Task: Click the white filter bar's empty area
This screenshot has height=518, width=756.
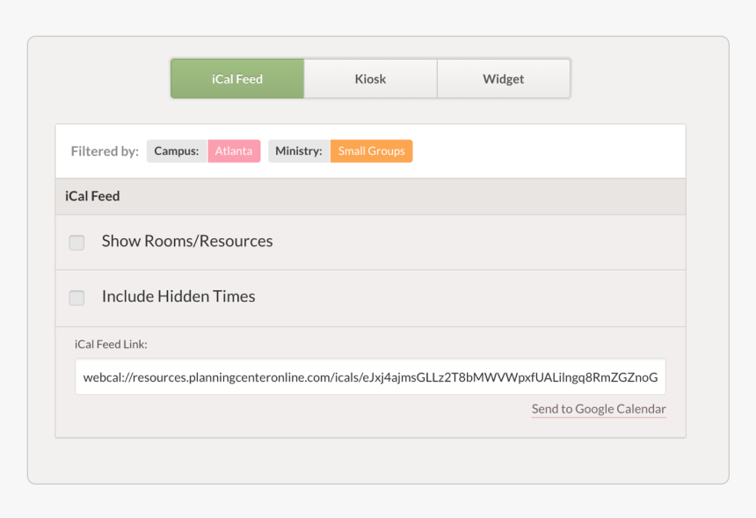Action: pyautogui.click(x=545, y=151)
